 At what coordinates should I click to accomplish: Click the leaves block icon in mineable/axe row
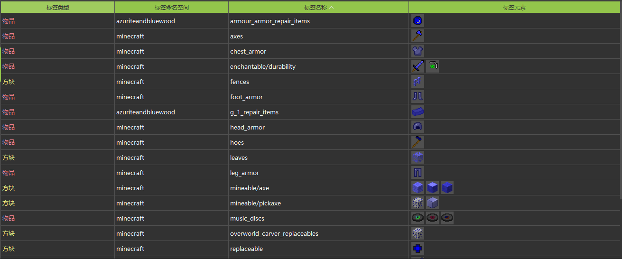point(418,188)
